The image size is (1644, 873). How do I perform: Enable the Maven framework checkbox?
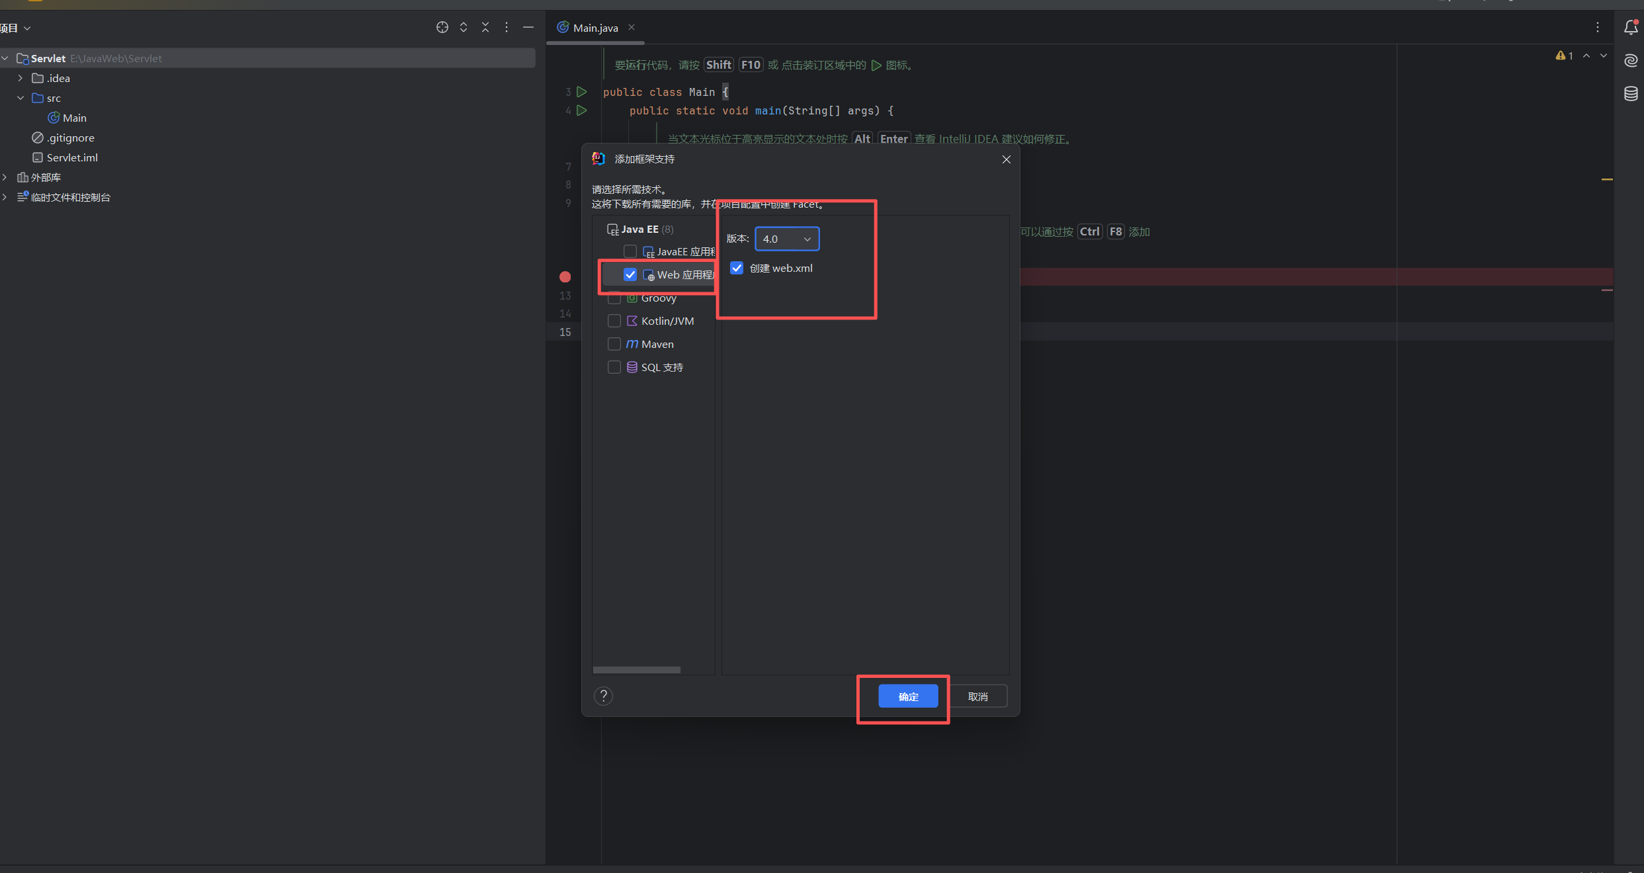tap(614, 344)
